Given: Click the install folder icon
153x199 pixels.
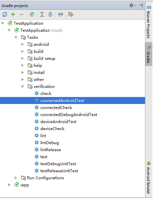Looking at the screenshot, I should point(30,73).
